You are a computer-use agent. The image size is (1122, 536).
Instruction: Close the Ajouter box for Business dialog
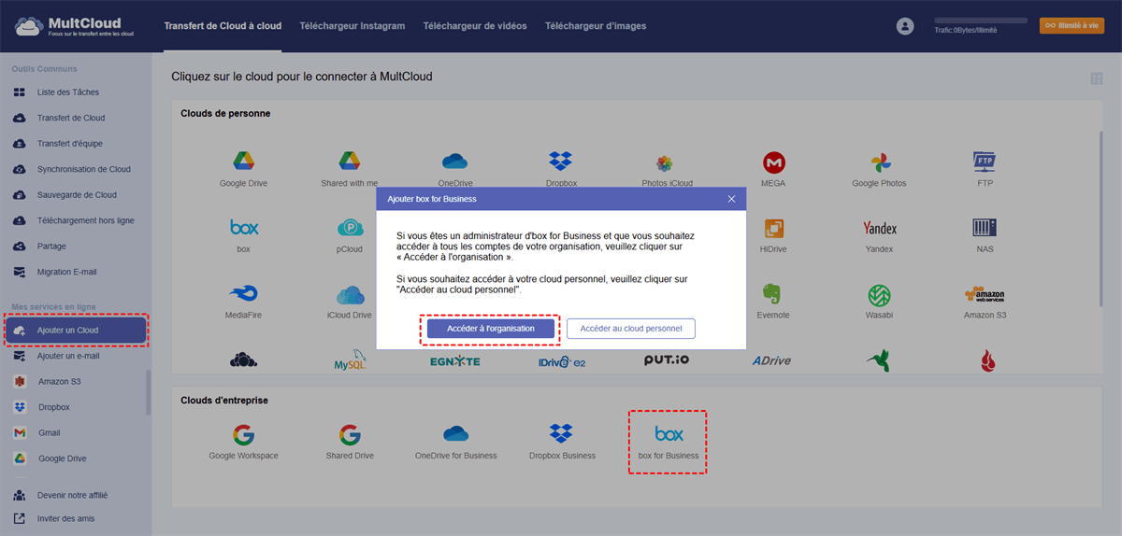point(731,199)
